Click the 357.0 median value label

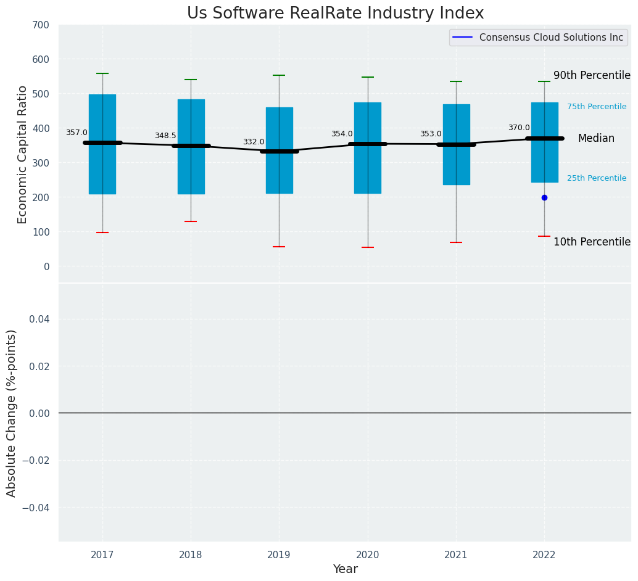tap(77, 133)
